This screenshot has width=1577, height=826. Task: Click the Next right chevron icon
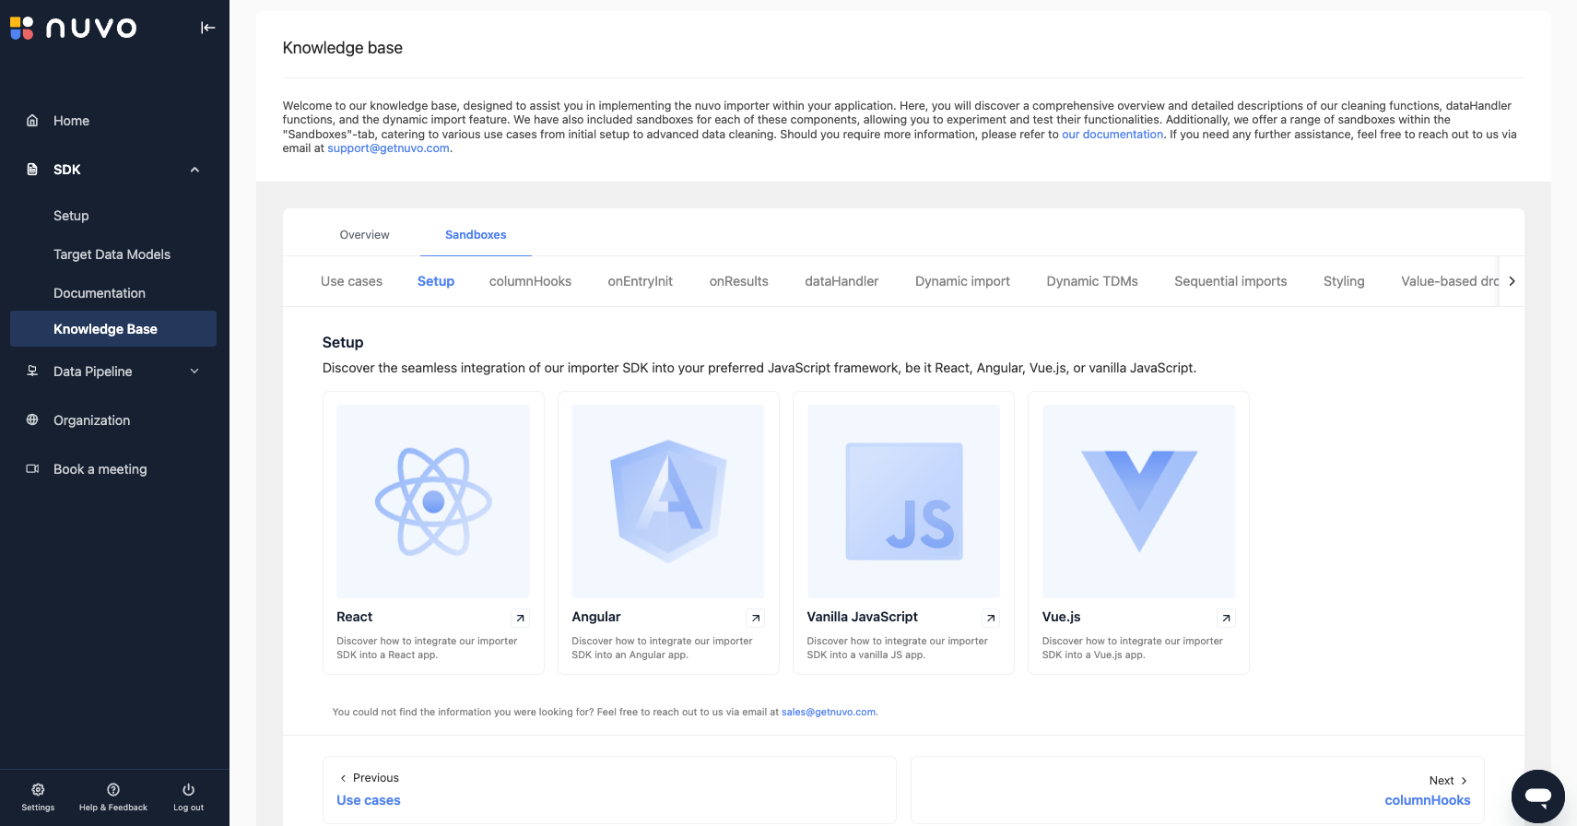coord(1464,781)
